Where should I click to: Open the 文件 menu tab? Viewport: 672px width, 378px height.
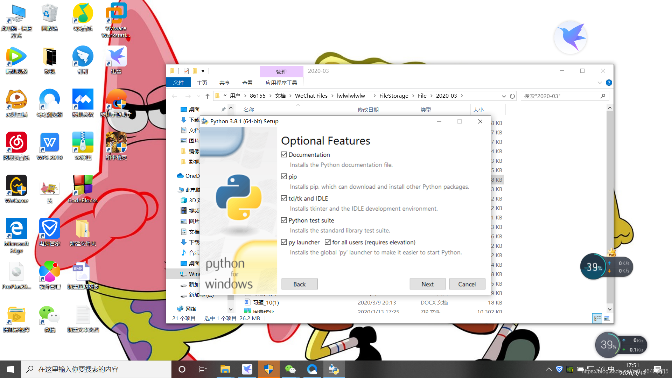[x=178, y=83]
